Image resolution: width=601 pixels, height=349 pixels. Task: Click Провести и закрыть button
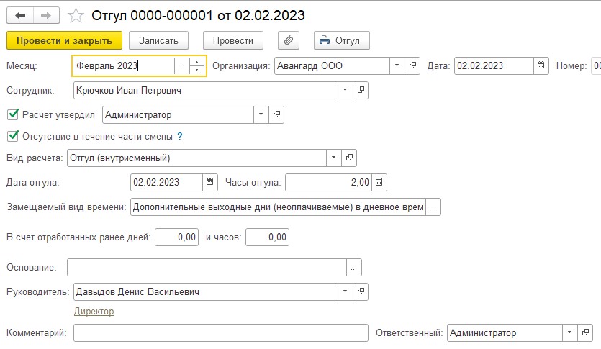(x=64, y=40)
